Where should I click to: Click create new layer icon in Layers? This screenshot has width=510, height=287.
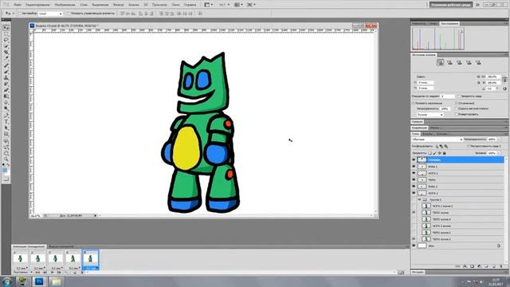tap(494, 266)
